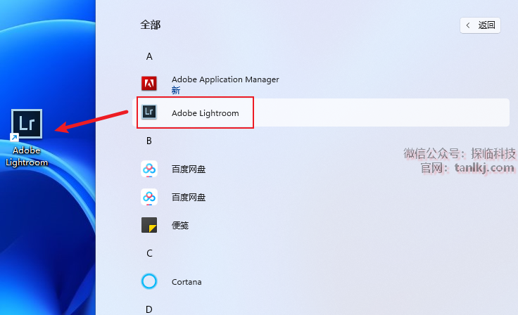Viewport: 518px width, 315px height.
Task: Select the letter C section header
Action: click(149, 253)
